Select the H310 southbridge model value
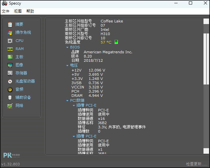210x168 pixels. click(x=105, y=34)
